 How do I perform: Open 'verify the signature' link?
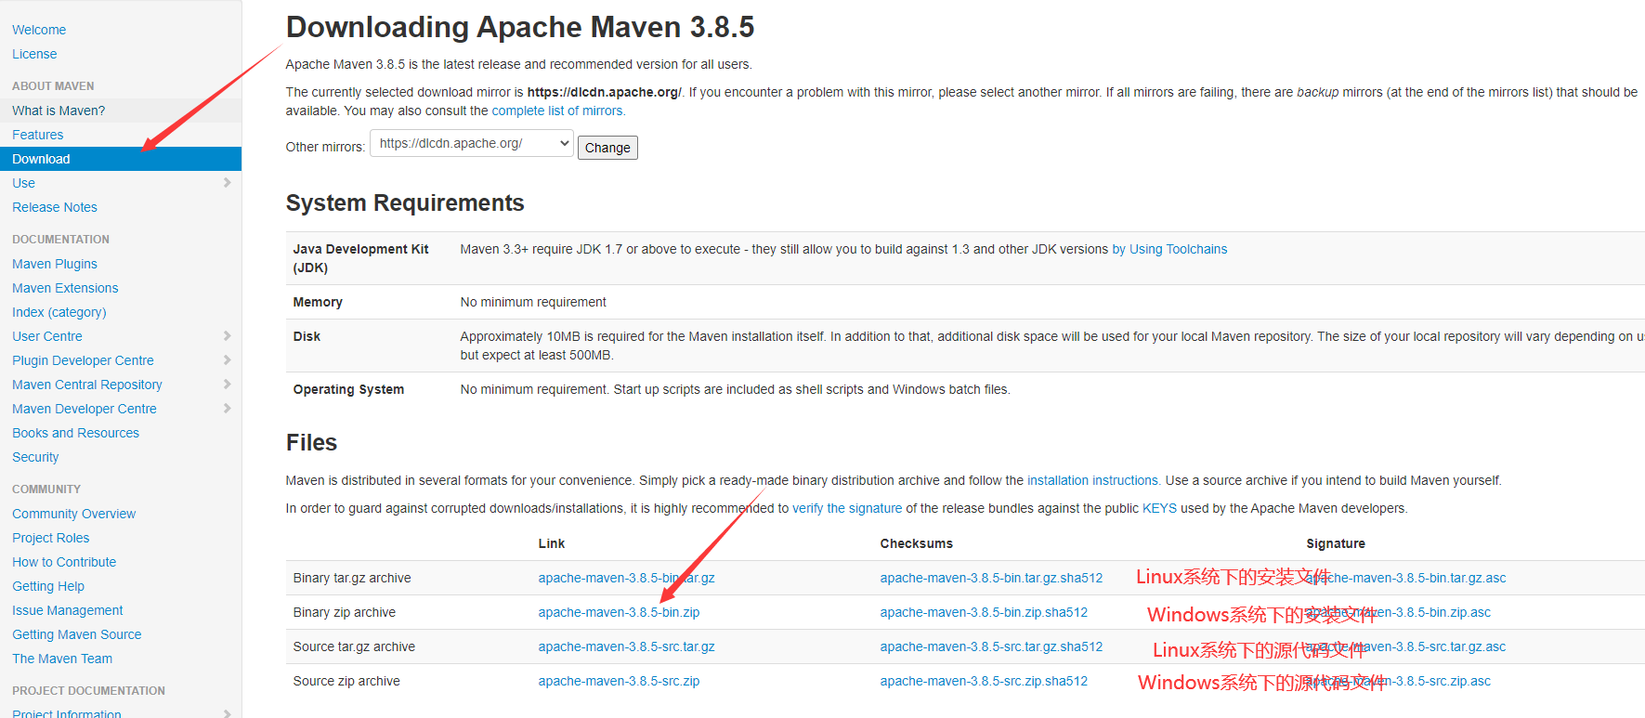847,508
